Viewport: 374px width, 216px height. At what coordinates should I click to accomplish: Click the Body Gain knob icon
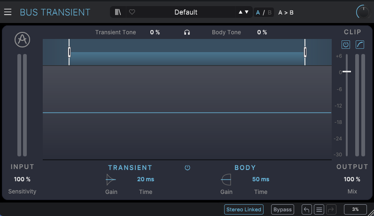tap(226, 179)
